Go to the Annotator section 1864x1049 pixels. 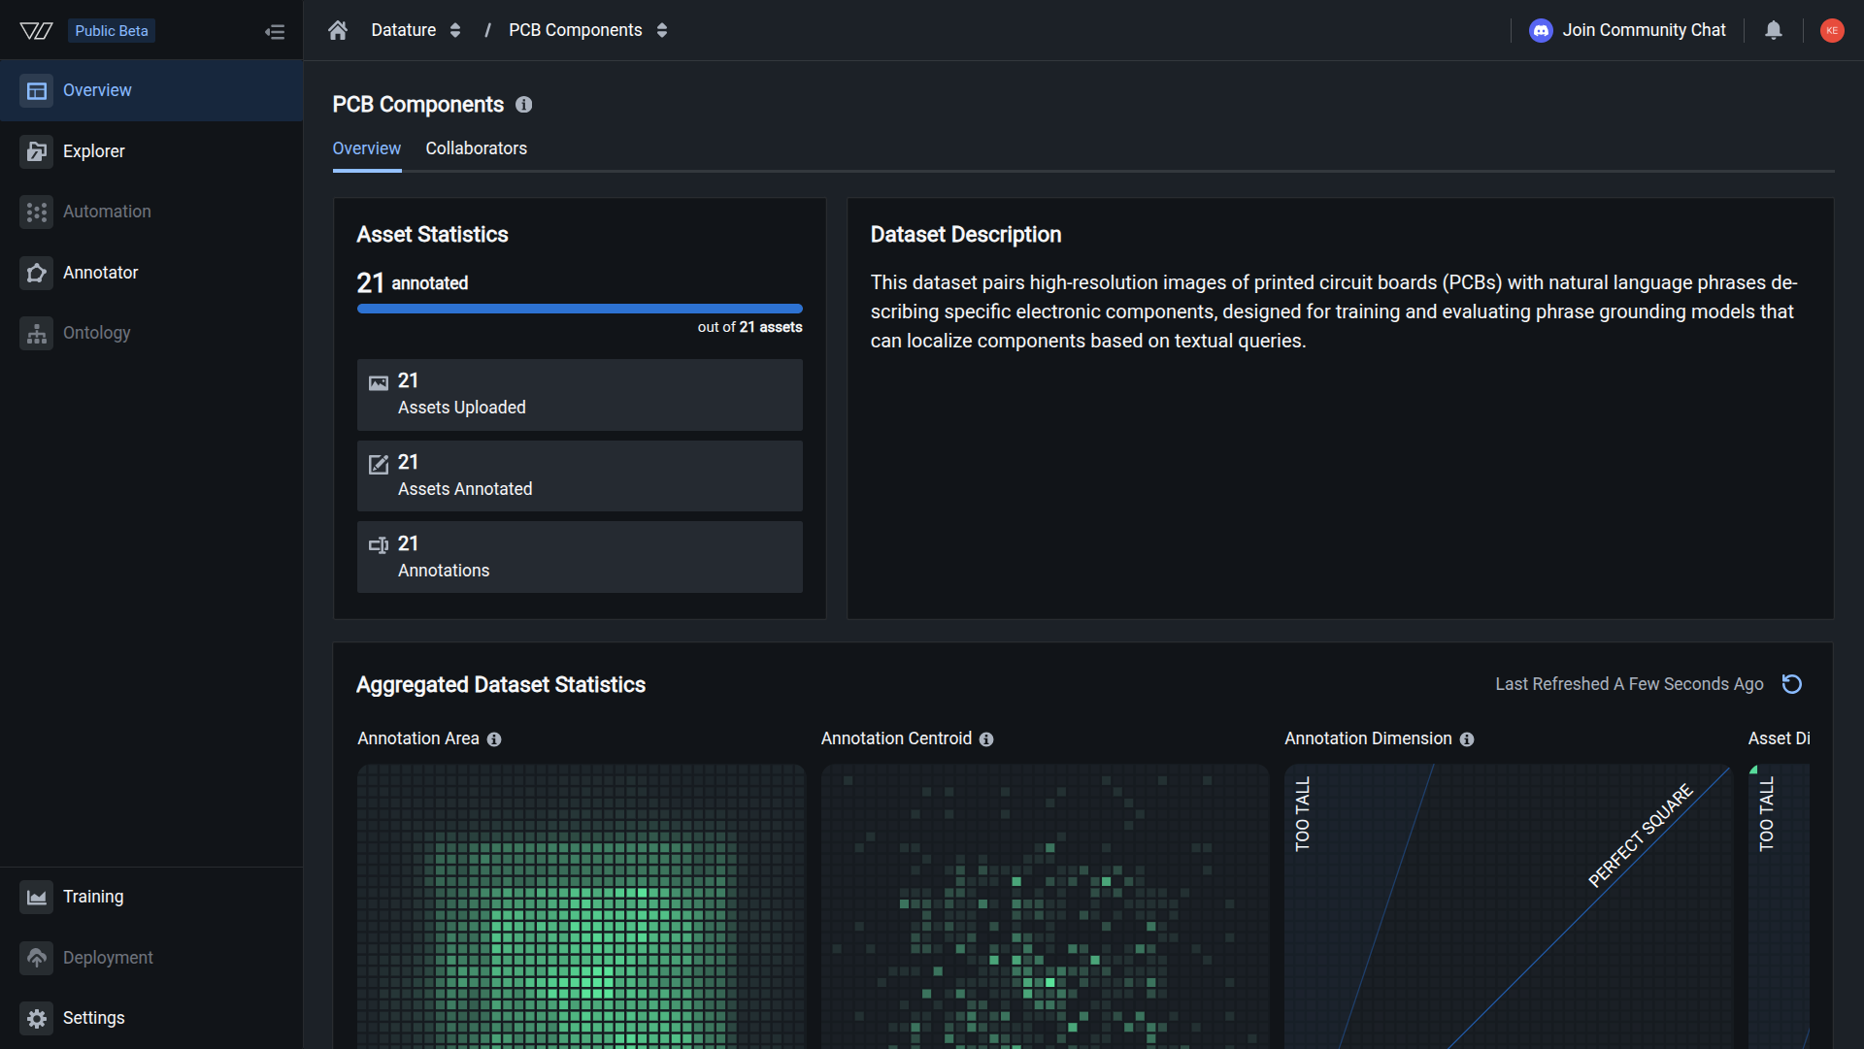click(100, 273)
